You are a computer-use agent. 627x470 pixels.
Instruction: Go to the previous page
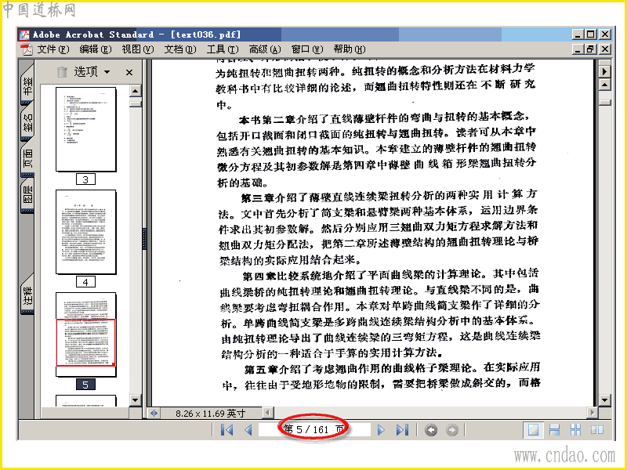248,430
